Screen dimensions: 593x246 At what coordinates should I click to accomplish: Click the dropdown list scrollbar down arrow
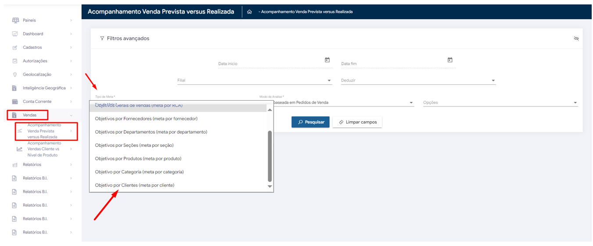(270, 186)
